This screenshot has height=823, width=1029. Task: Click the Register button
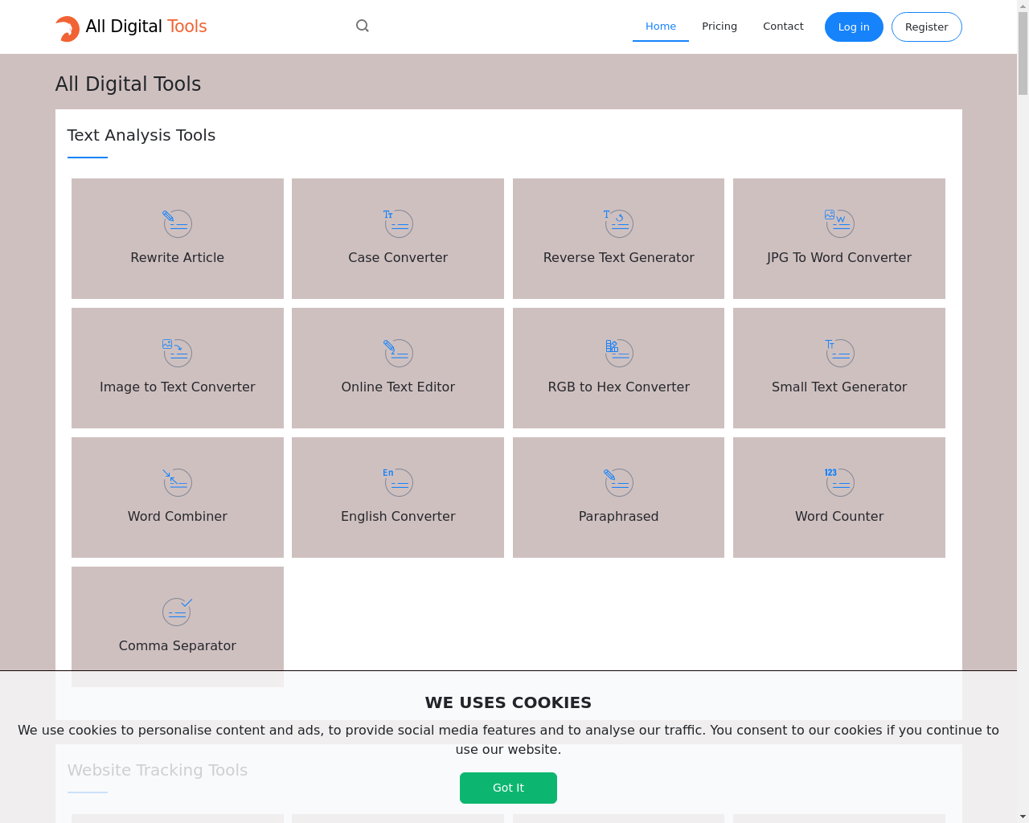pos(927,27)
